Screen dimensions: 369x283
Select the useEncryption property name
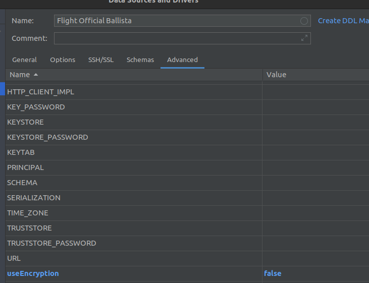33,273
